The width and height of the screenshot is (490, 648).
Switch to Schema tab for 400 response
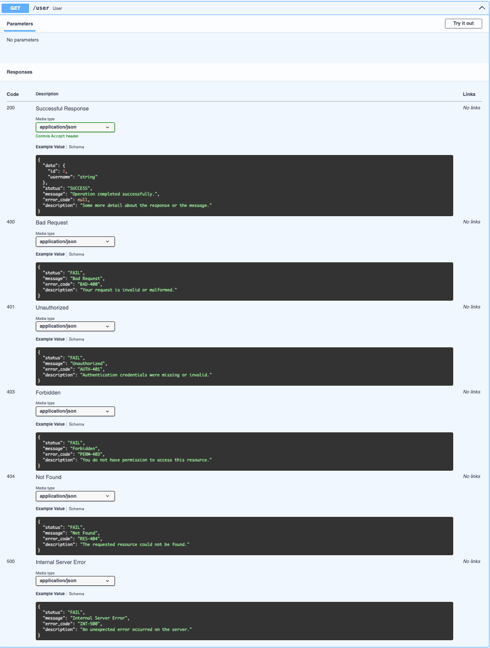[76, 254]
